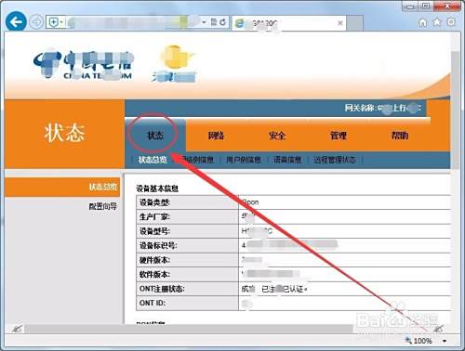The width and height of the screenshot is (465, 351).
Task: Click the browser back arrow button
Action: click(x=16, y=21)
